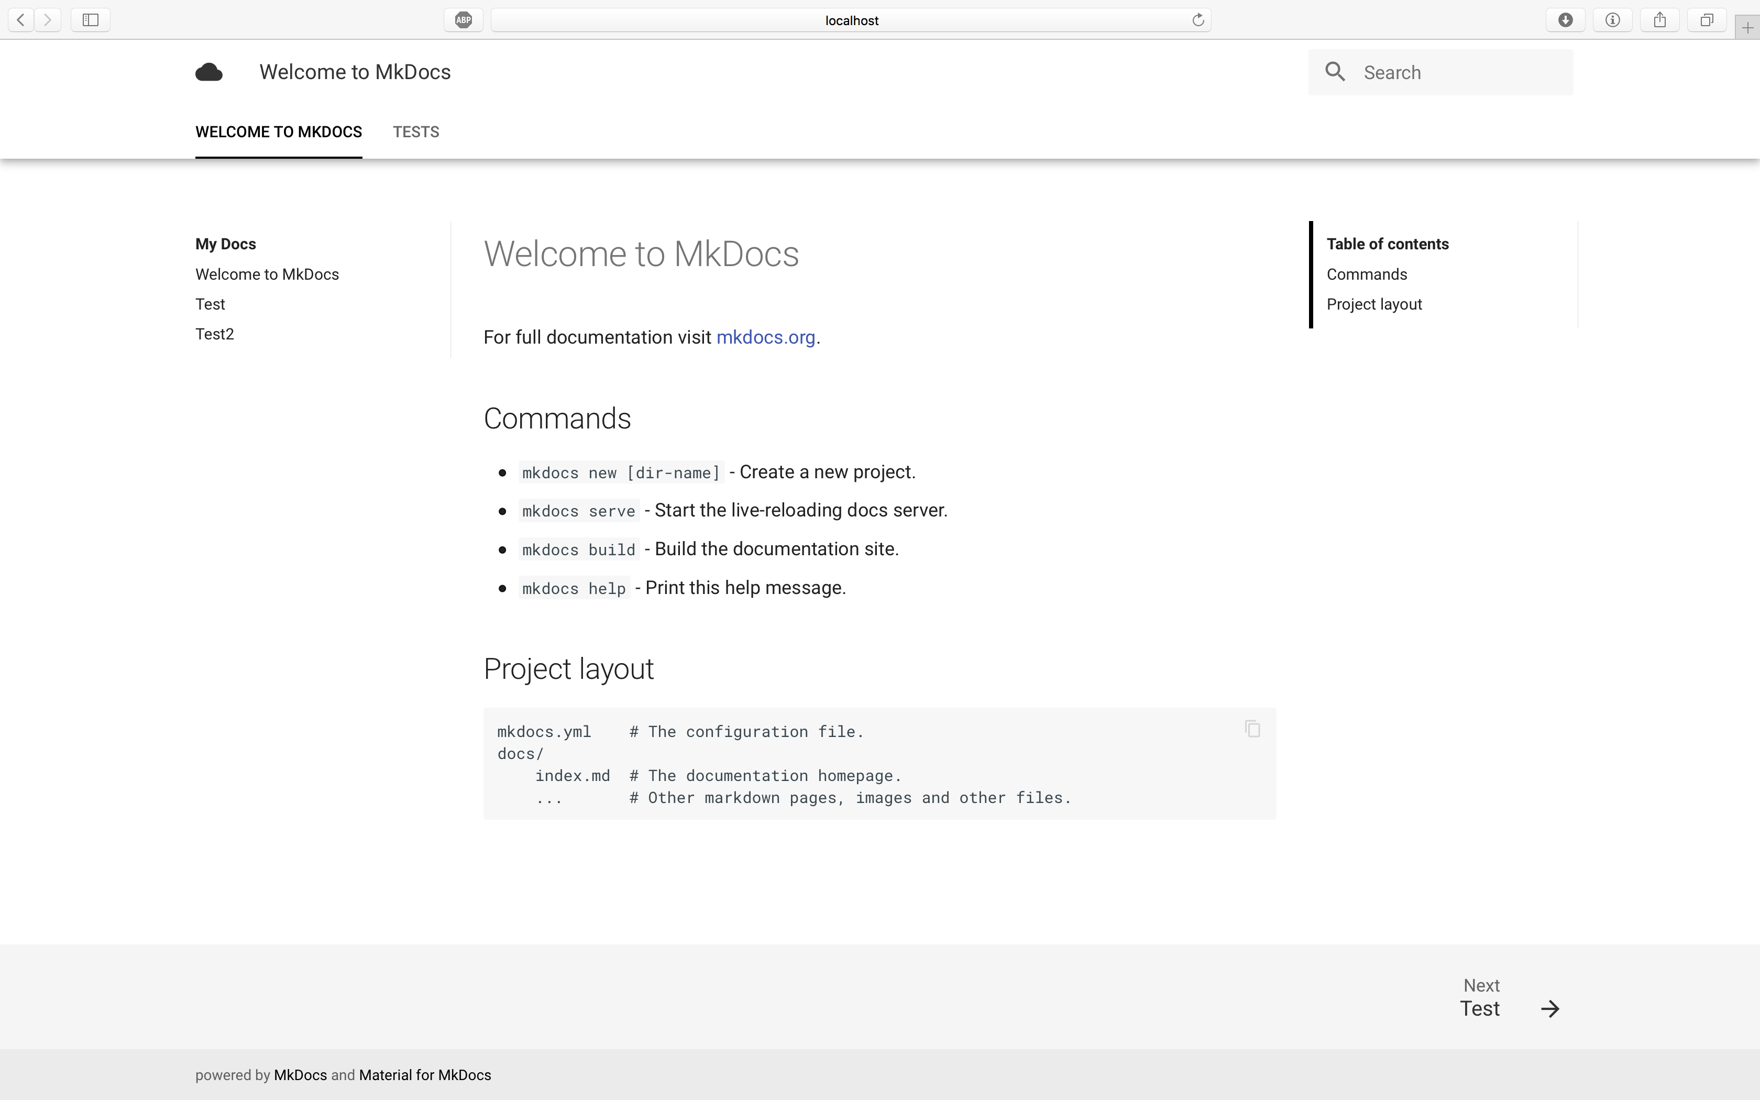
Task: Click the Share icon in the toolbar
Action: [x=1659, y=20]
